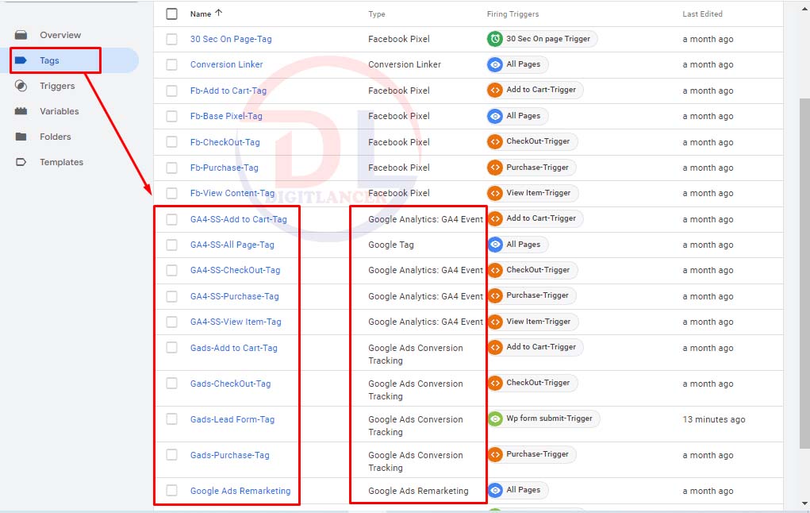
Task: Click the eye icon in GA4-SS-All Page-Tag row
Action: tap(495, 245)
